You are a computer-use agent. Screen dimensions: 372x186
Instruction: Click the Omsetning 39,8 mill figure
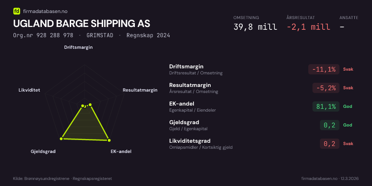coord(255,27)
